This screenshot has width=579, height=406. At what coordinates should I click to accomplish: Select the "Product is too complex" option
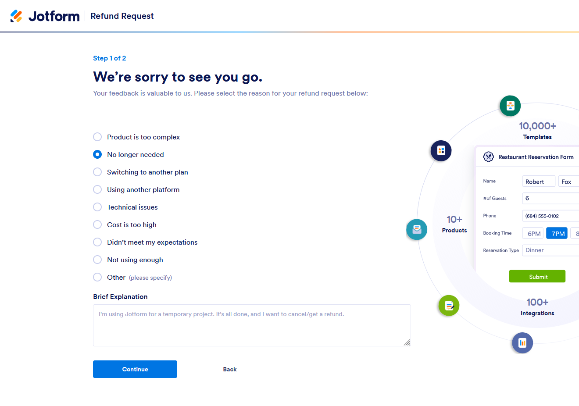pos(97,137)
